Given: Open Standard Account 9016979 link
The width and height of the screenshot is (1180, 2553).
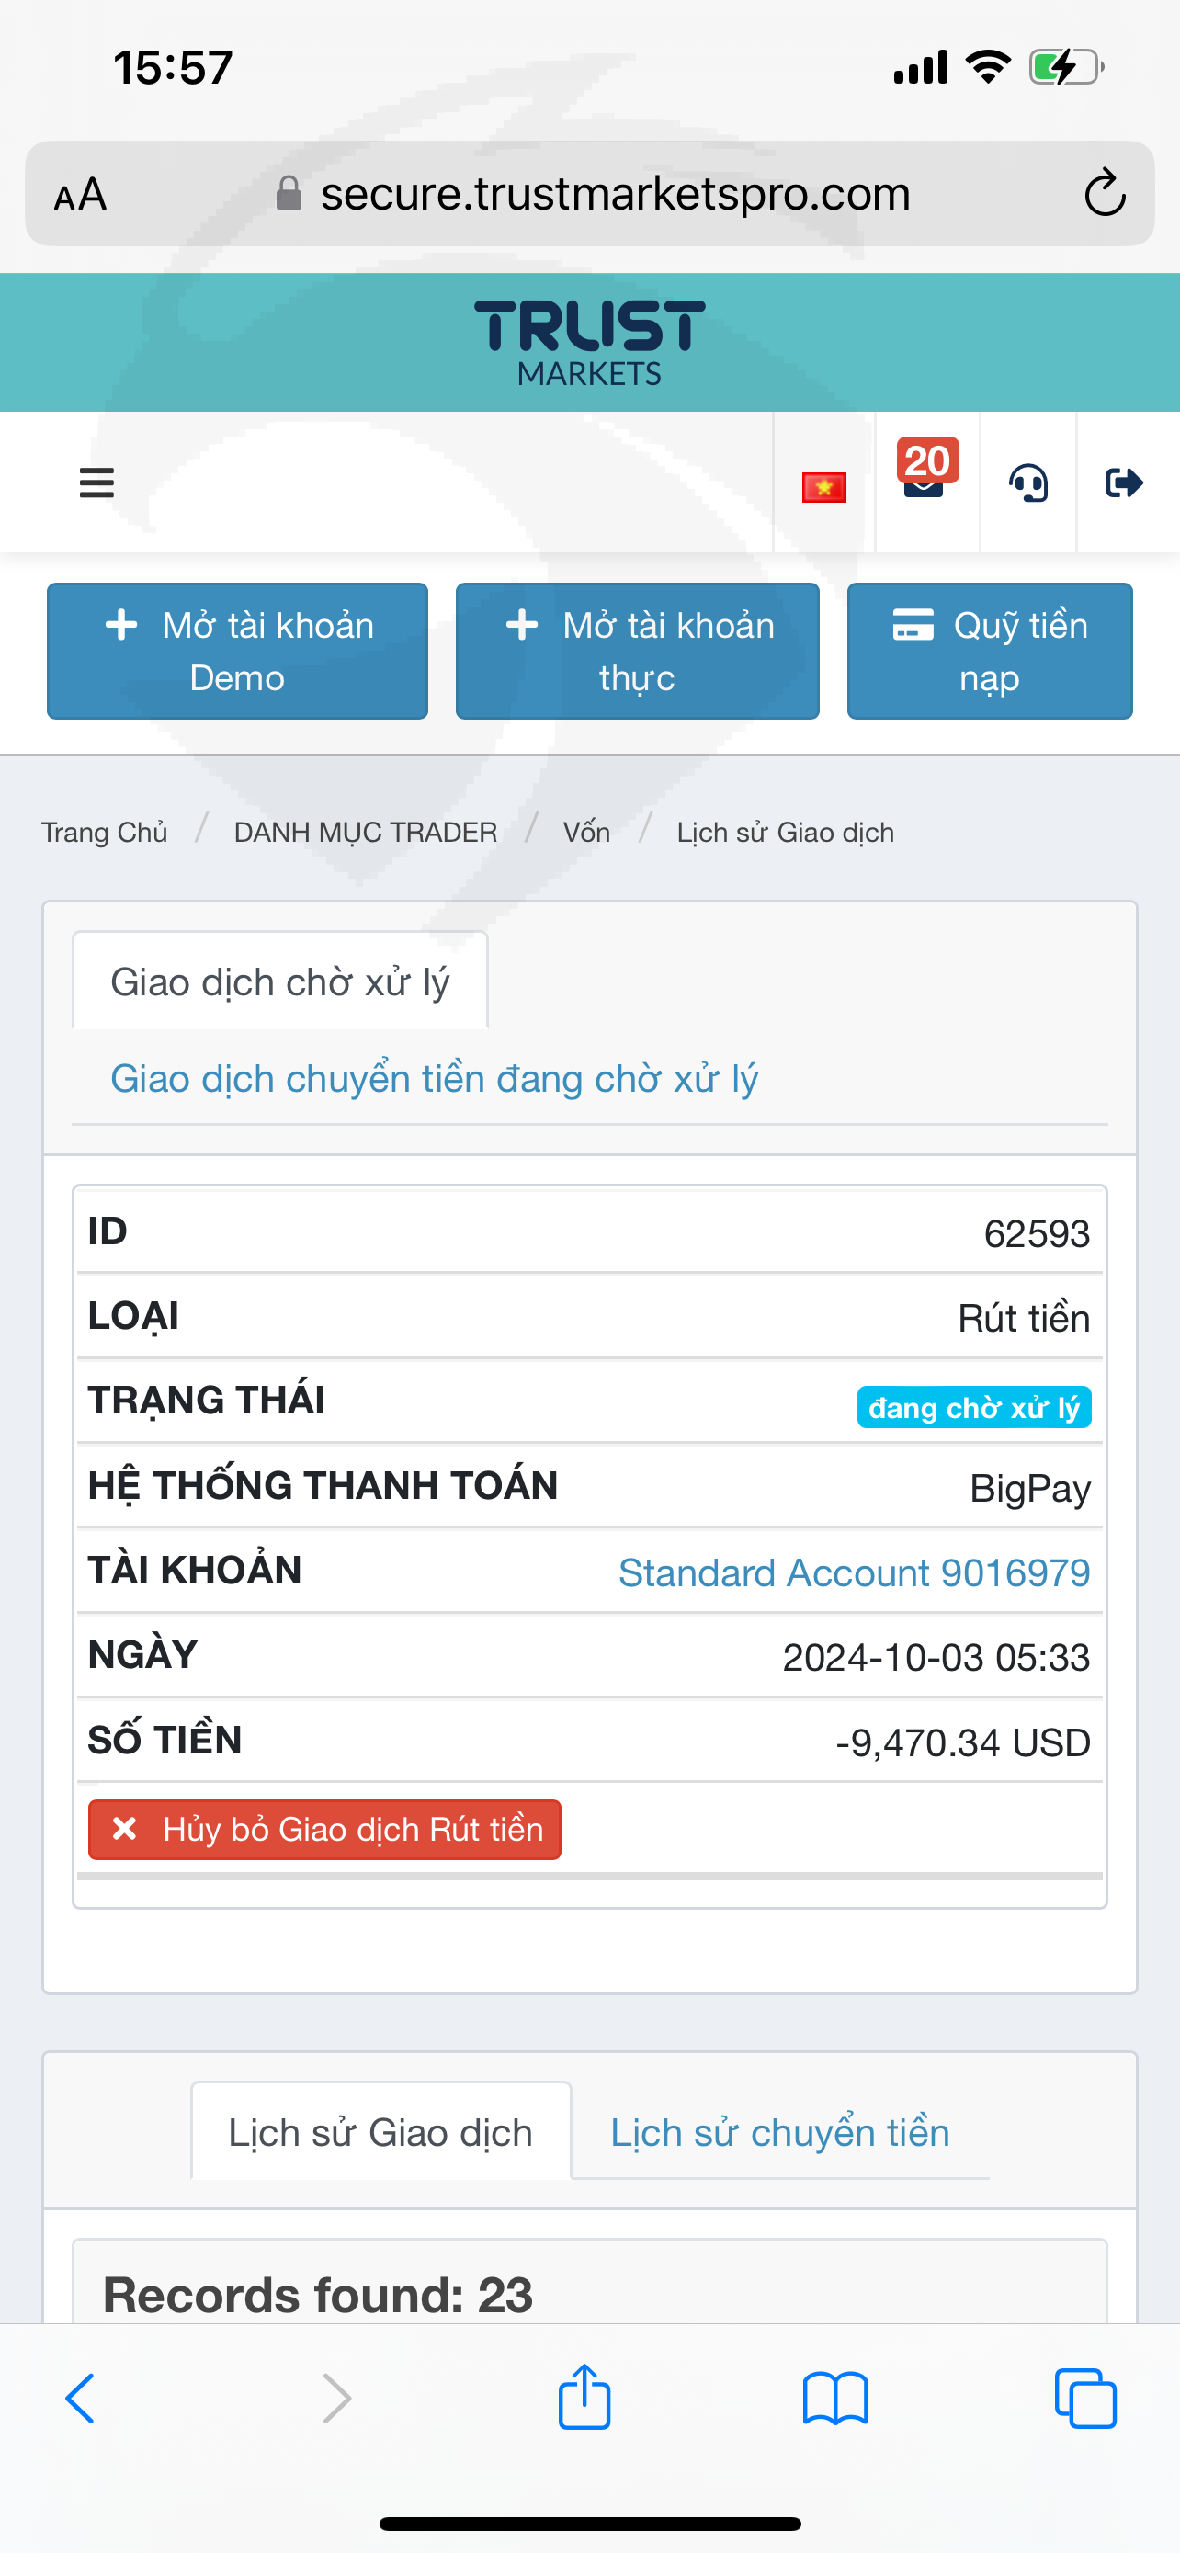Looking at the screenshot, I should (853, 1572).
